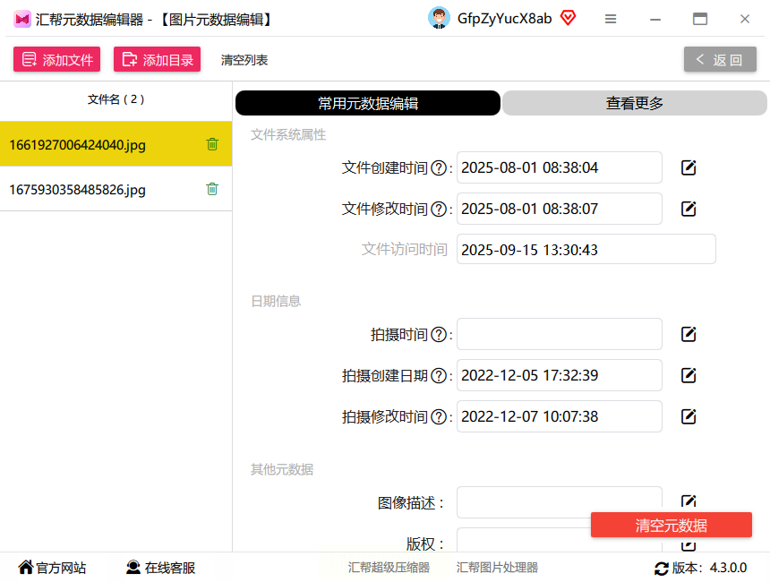
Task: Edit file creation time via pencil icon
Action: click(x=689, y=167)
